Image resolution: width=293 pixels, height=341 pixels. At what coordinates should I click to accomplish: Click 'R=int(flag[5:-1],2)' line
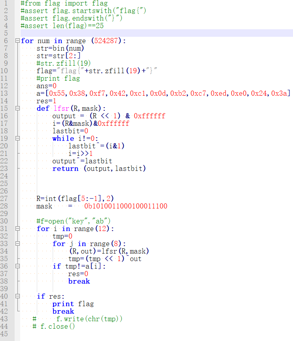pyautogui.click(x=75, y=199)
